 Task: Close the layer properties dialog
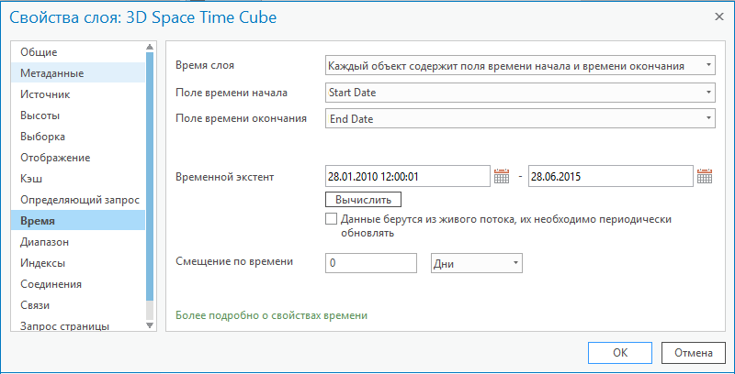(x=718, y=16)
